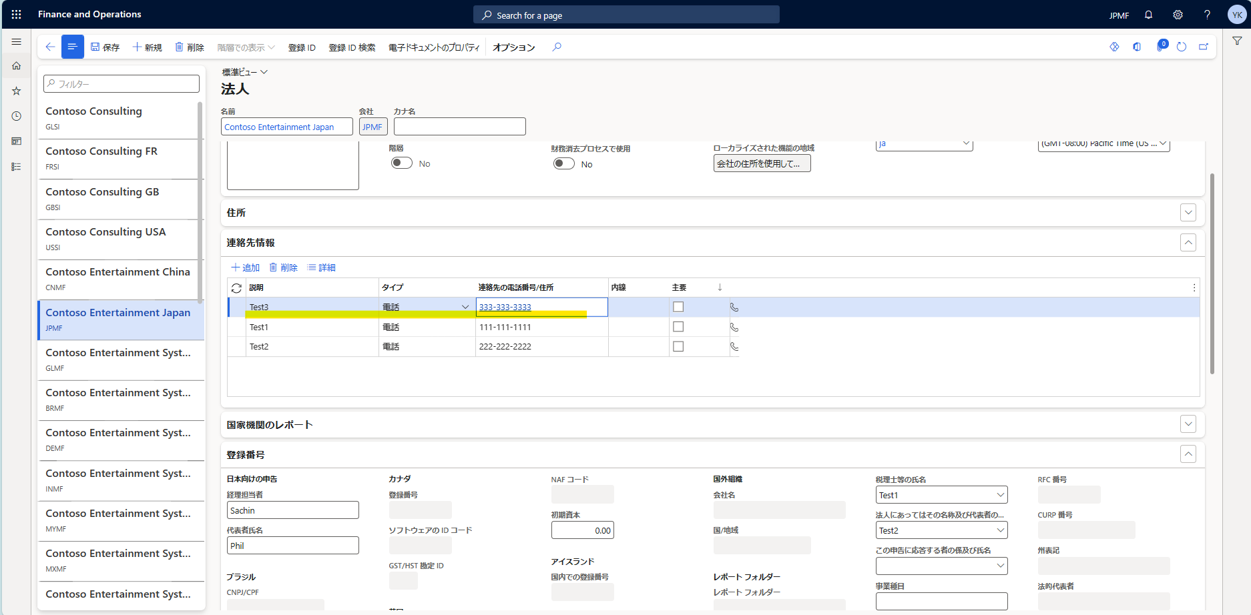
Task: Open the Workspaces sidebar icon
Action: pos(17,141)
